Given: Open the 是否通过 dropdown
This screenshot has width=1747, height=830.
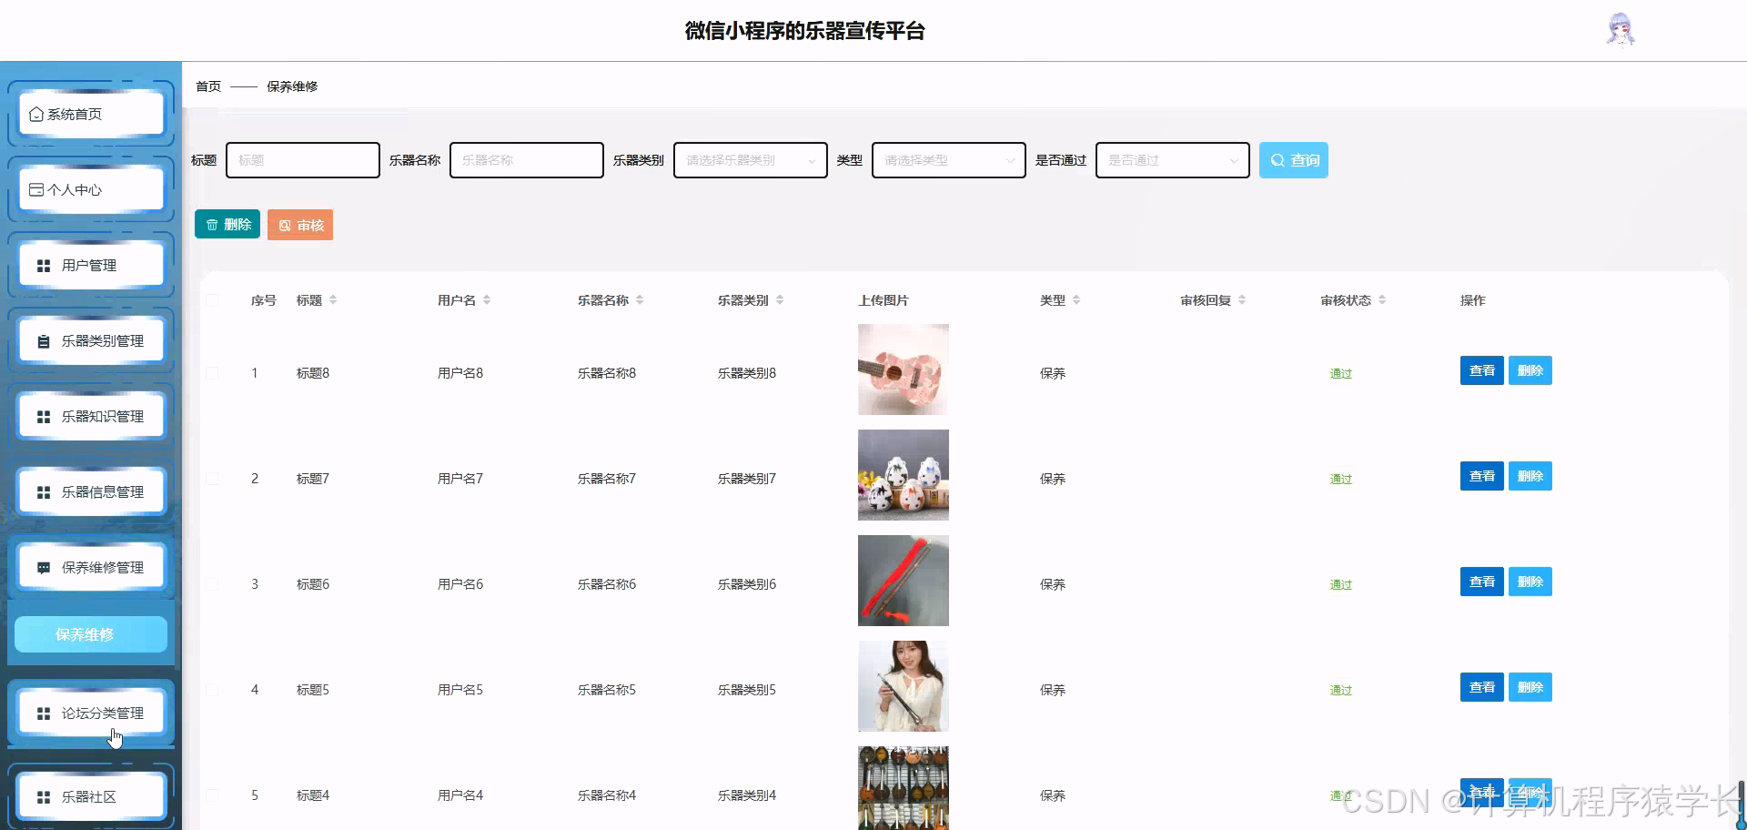Looking at the screenshot, I should pos(1172,159).
